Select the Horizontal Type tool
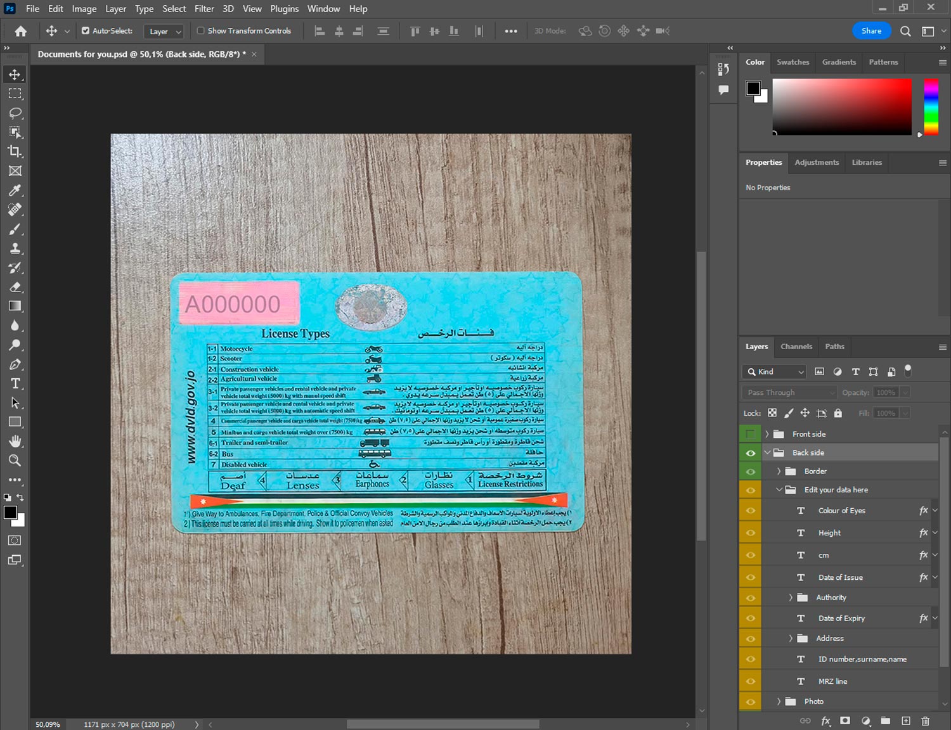 pyautogui.click(x=15, y=383)
